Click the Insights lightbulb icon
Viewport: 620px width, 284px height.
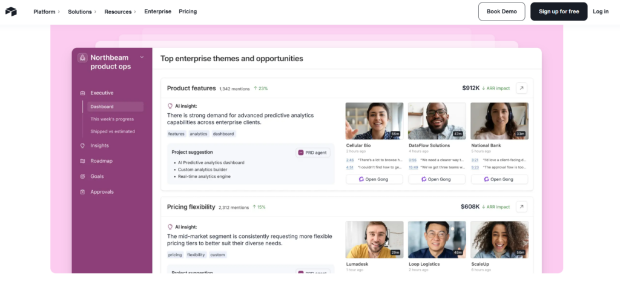[82, 146]
